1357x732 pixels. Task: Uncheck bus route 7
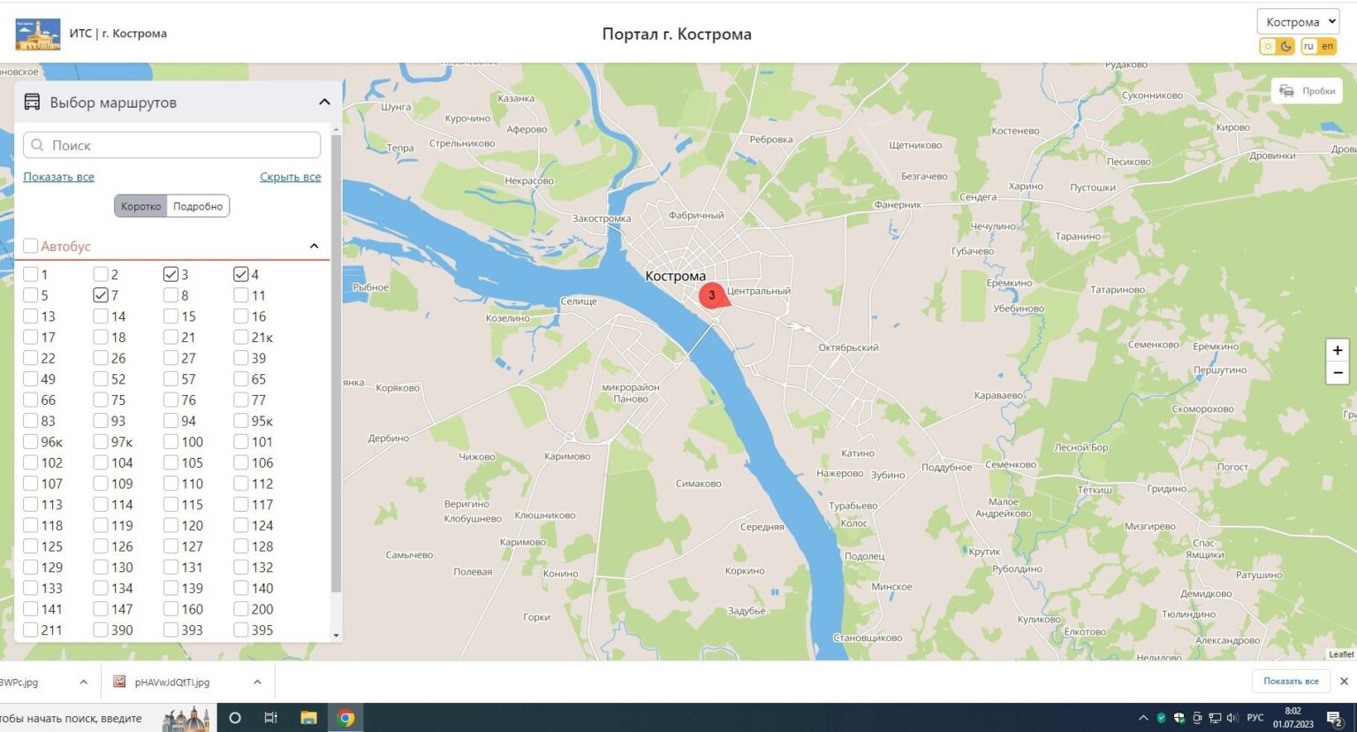(x=101, y=295)
